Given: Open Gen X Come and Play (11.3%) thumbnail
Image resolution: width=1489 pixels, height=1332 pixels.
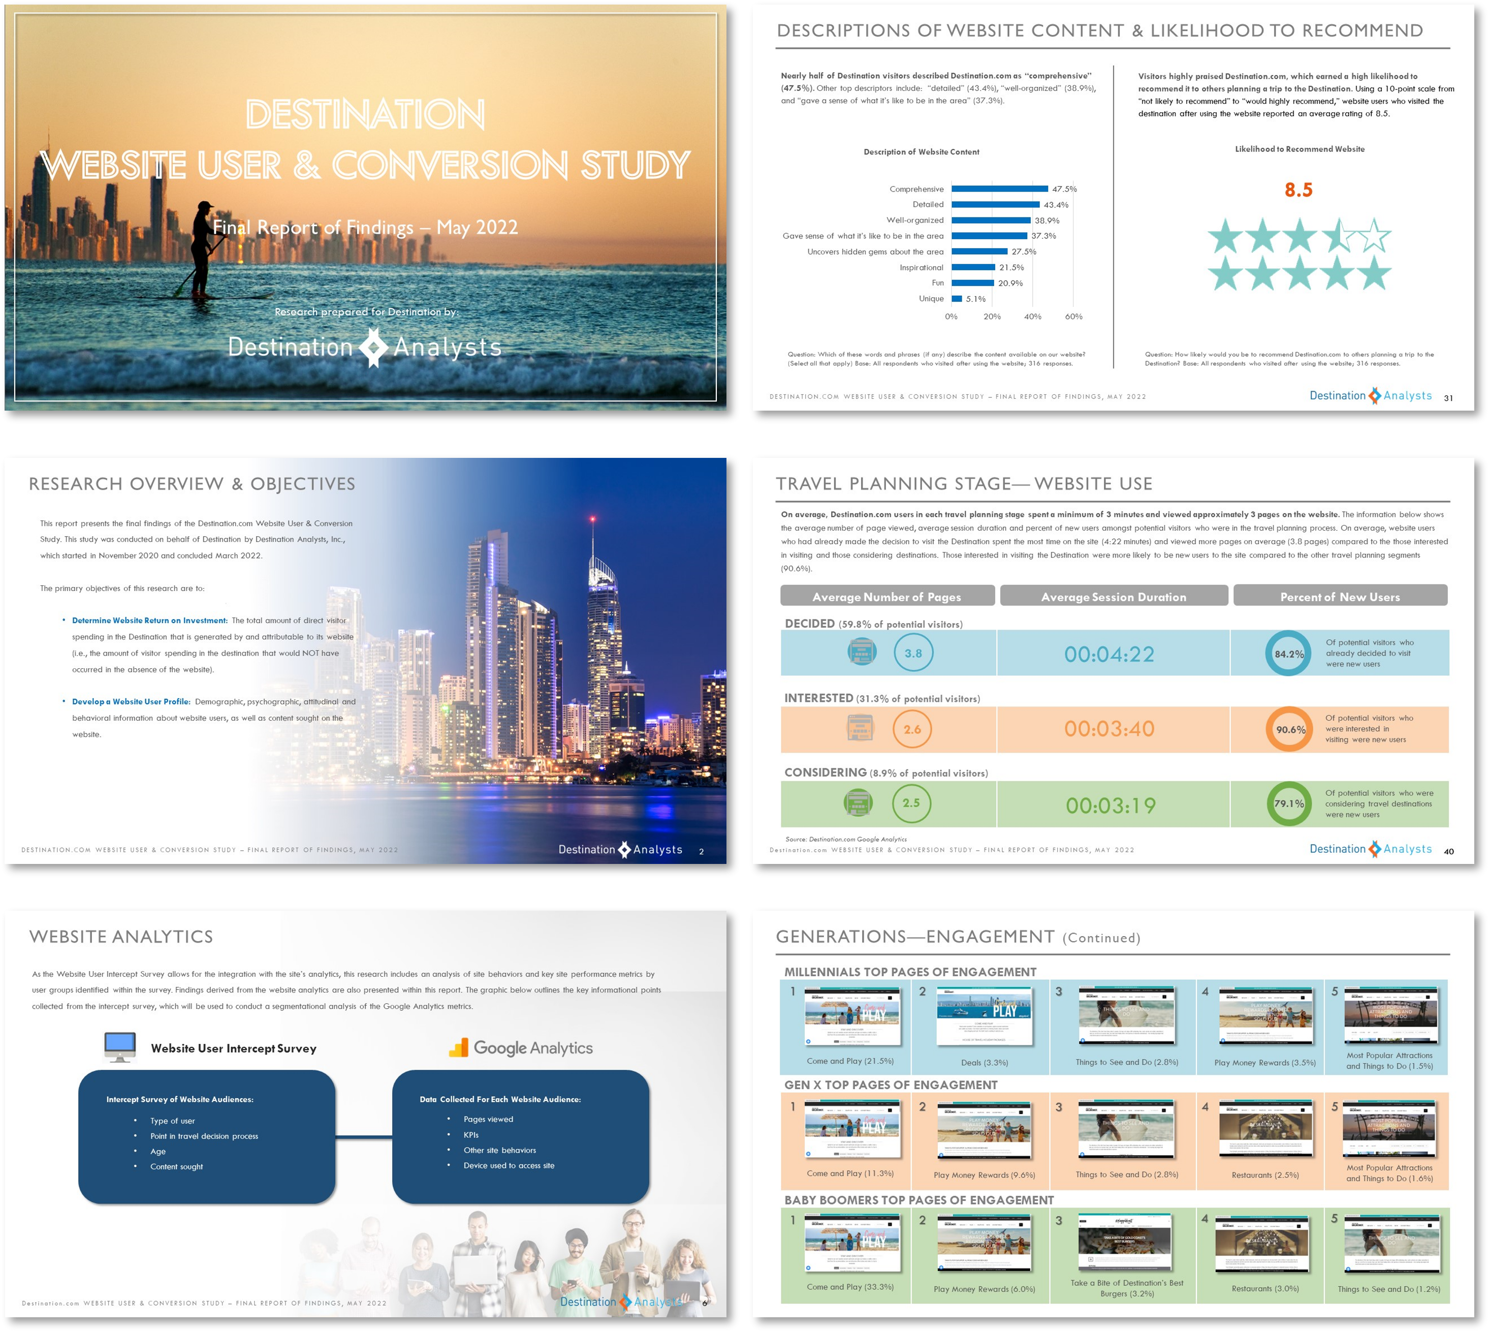Looking at the screenshot, I should 852,1129.
